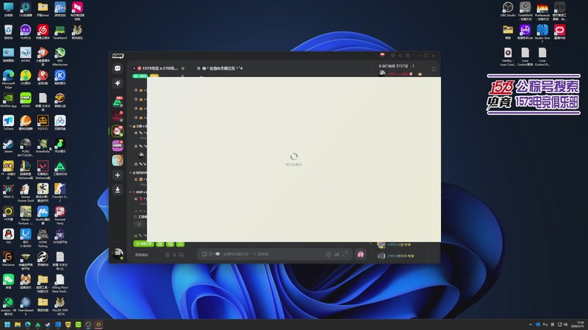This screenshot has width=588, height=330.
Task: Click the scissors screenshot icon in message box
Action: click(337, 254)
